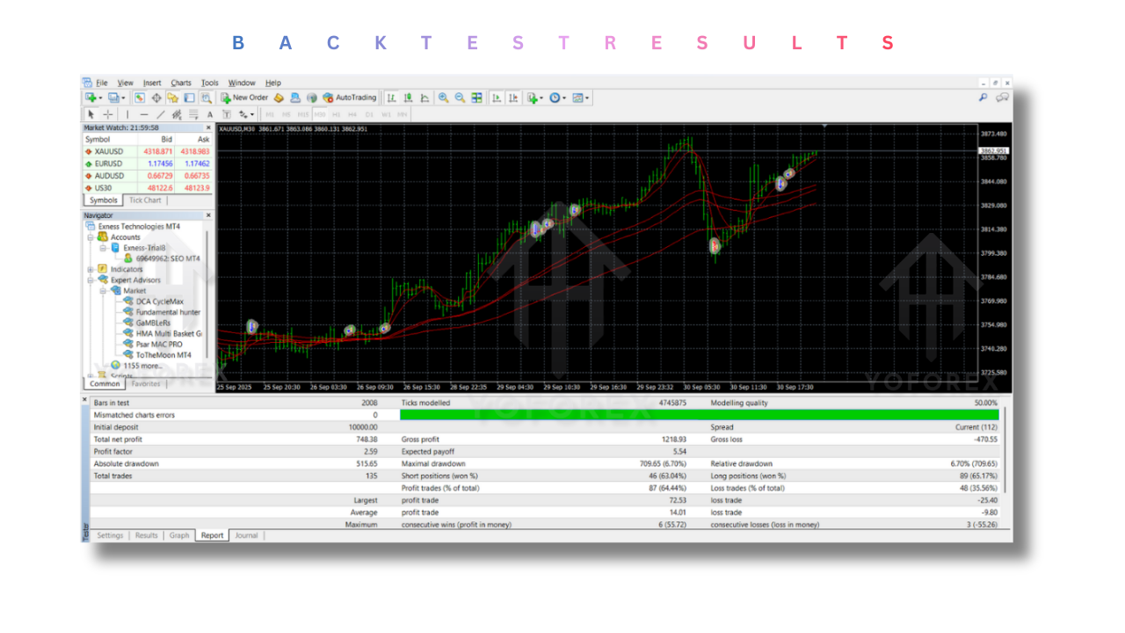Click the Tile Windows icon

coord(477,97)
